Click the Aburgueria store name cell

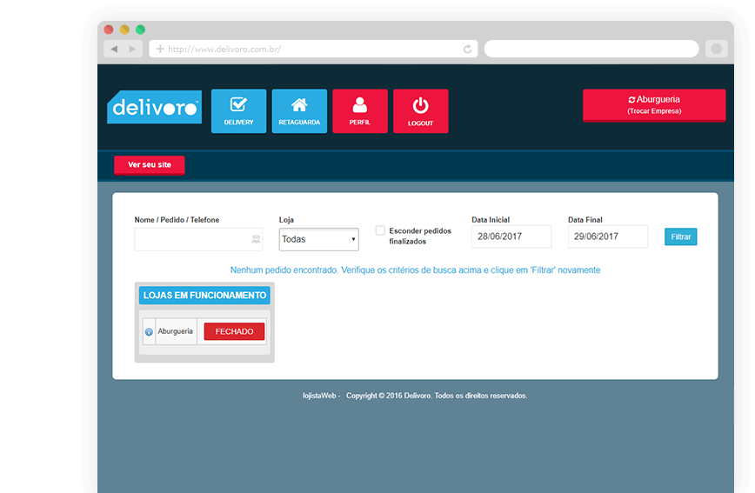pyautogui.click(x=176, y=332)
